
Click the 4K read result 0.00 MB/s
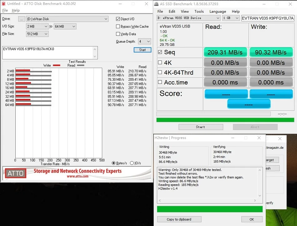(x=225, y=62)
